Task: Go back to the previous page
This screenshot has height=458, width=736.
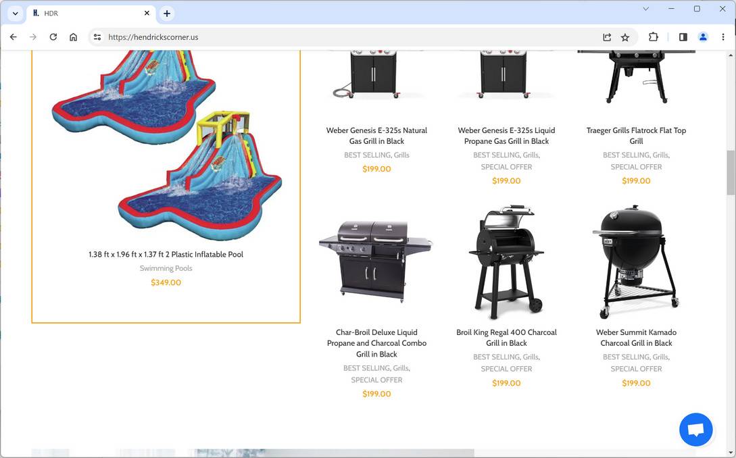Action: click(13, 37)
